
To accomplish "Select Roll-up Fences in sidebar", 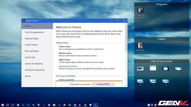I will click(x=37, y=51).
